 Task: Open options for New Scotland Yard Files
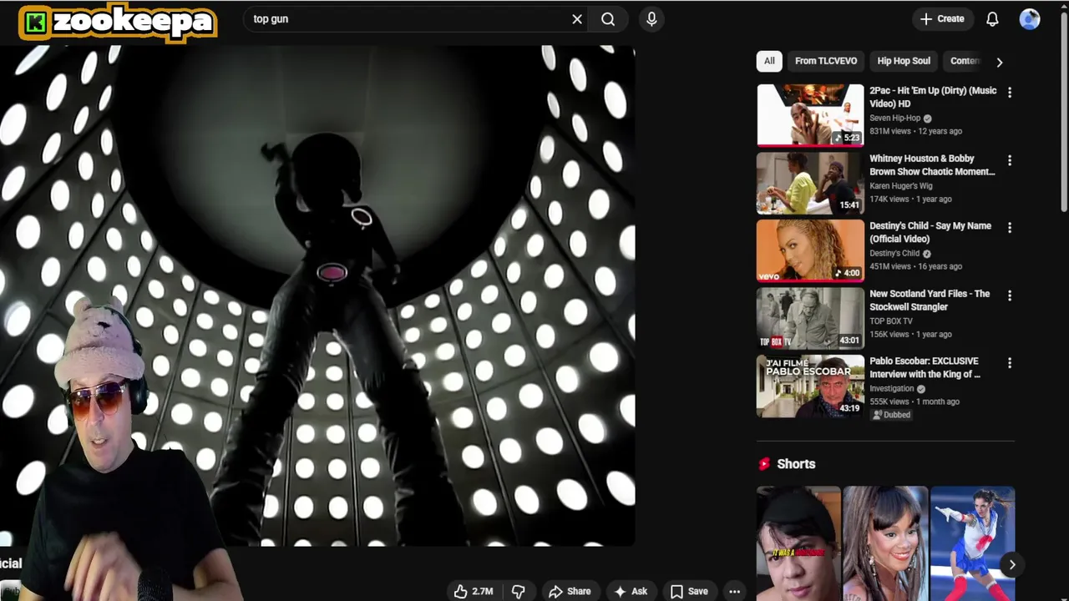1009,295
